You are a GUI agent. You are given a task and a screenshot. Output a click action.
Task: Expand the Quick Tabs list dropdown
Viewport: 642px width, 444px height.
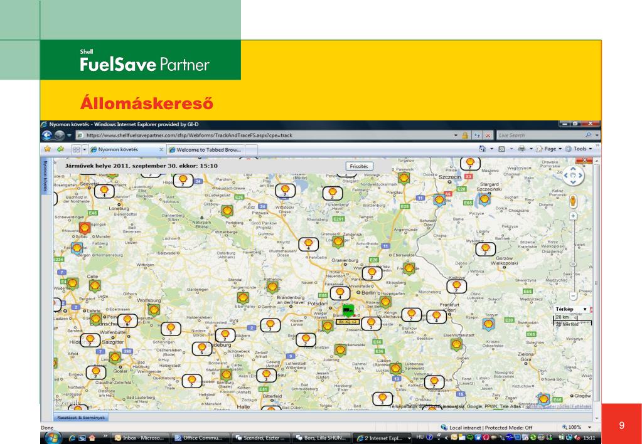[85, 149]
